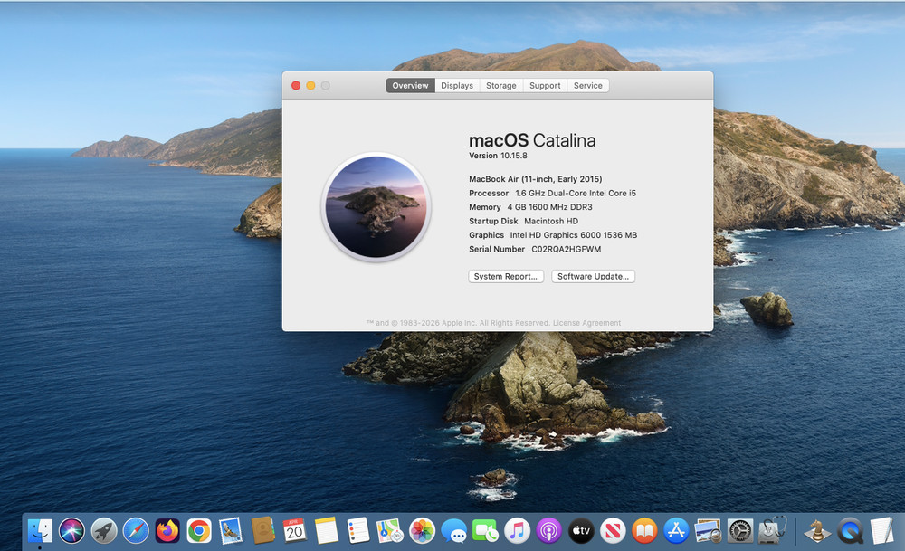Launch Siri from the Dock
Screen dimensions: 905x551
tap(71, 531)
